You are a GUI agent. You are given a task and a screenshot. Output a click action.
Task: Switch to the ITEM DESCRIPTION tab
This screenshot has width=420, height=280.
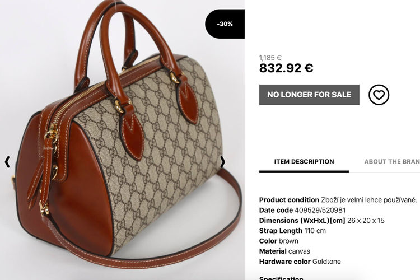tap(304, 162)
